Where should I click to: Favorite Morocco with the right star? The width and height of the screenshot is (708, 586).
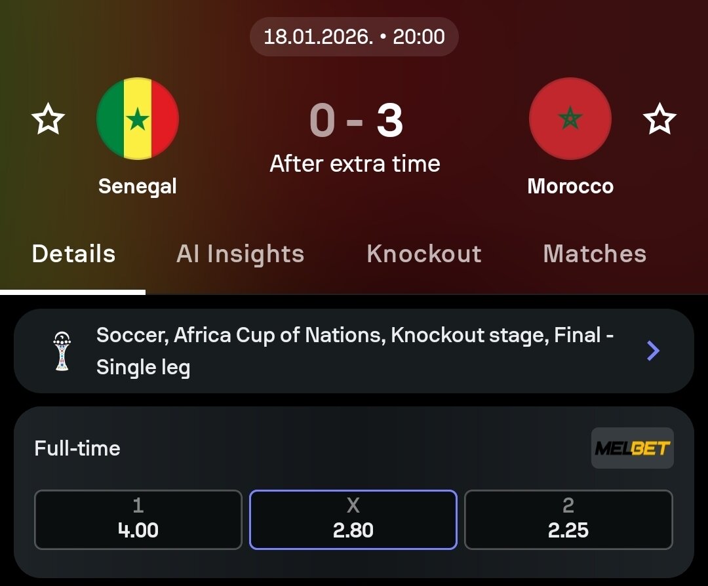[659, 120]
